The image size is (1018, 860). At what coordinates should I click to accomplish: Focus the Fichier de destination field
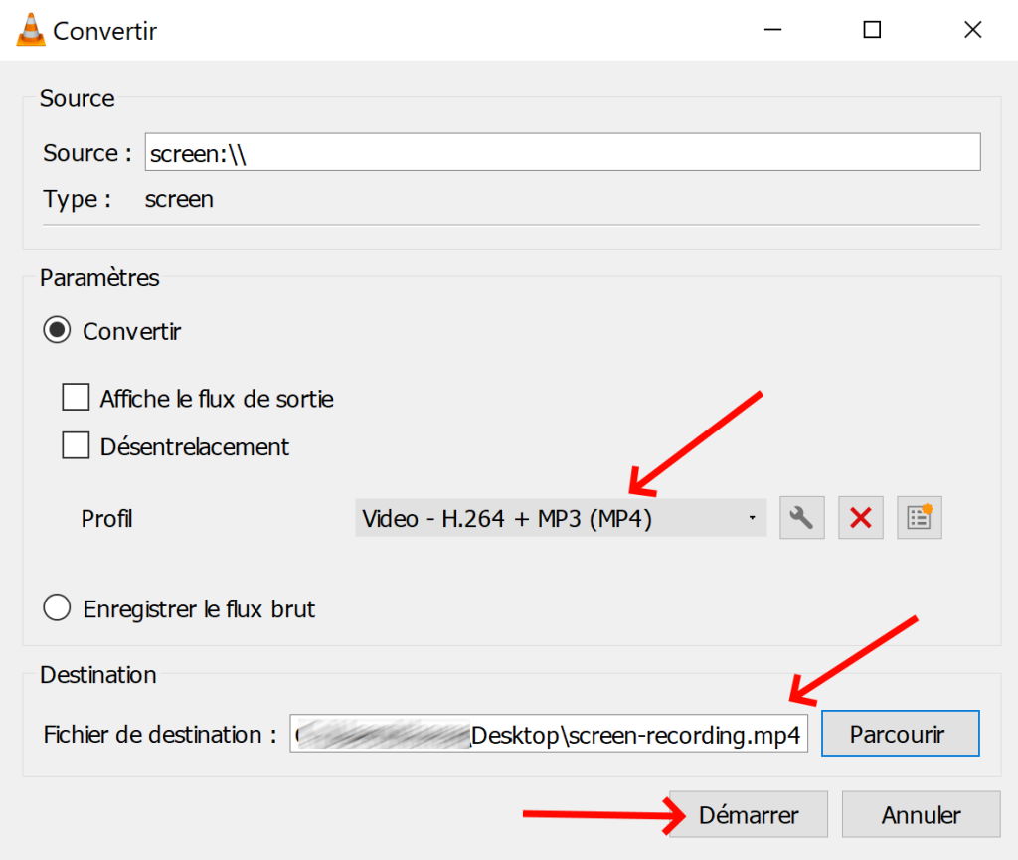(549, 734)
